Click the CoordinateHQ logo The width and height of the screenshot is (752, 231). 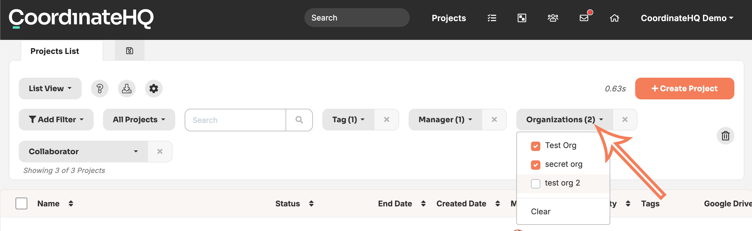click(x=81, y=18)
